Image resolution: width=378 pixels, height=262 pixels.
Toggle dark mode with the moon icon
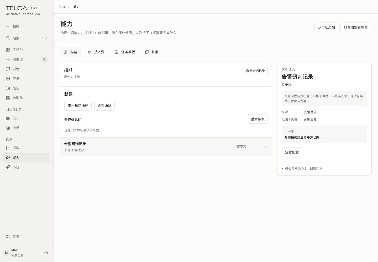coord(46,253)
